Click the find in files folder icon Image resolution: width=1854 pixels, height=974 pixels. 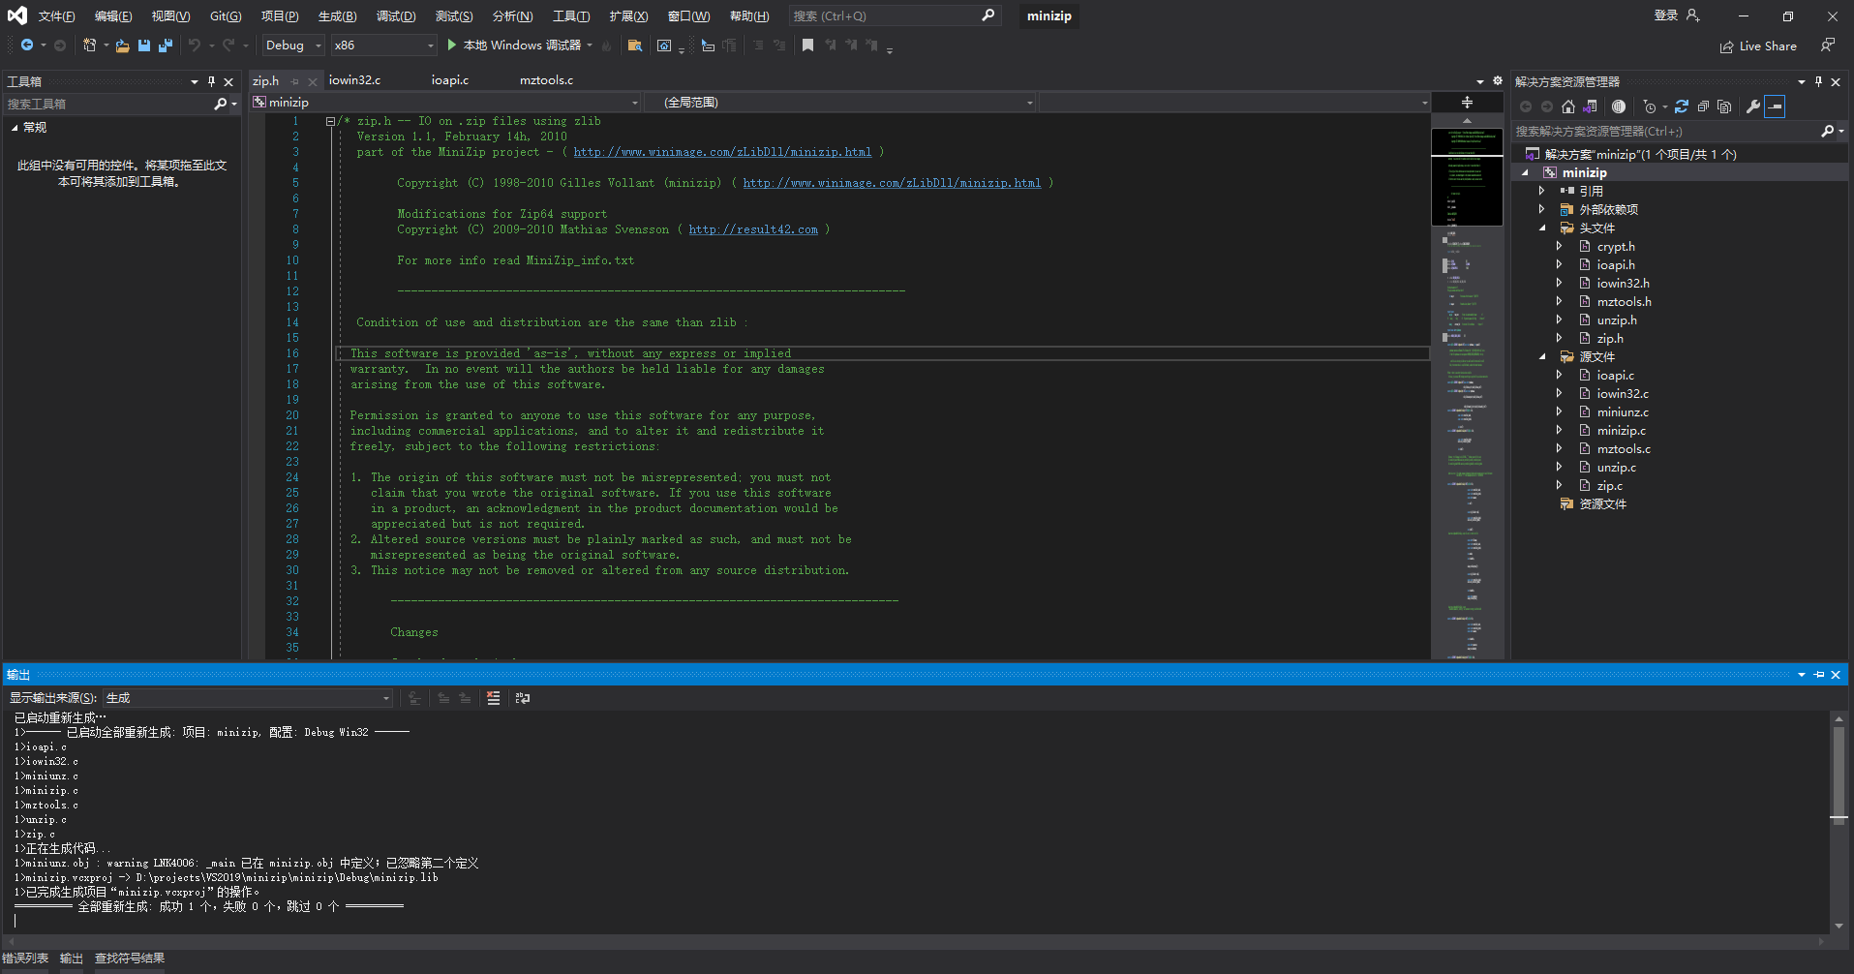(x=635, y=46)
